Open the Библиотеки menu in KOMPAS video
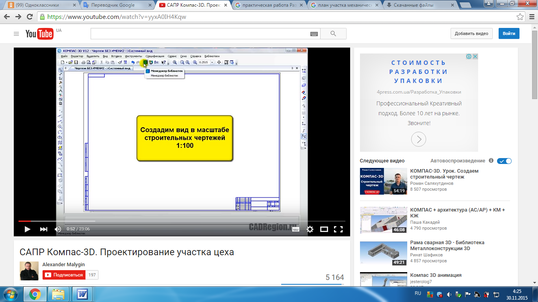The height and width of the screenshot is (302, 538). tap(212, 56)
